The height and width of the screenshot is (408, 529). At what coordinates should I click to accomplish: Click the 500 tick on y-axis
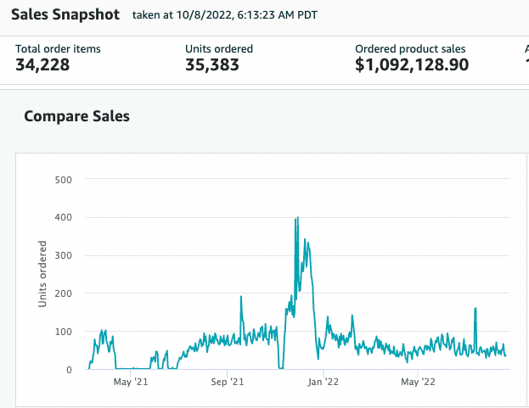[x=63, y=180]
